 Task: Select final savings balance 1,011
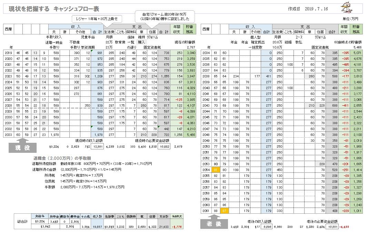(x=356, y=211)
